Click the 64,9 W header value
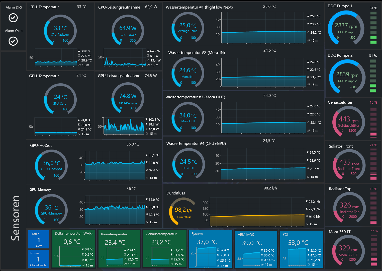 [x=151, y=7]
